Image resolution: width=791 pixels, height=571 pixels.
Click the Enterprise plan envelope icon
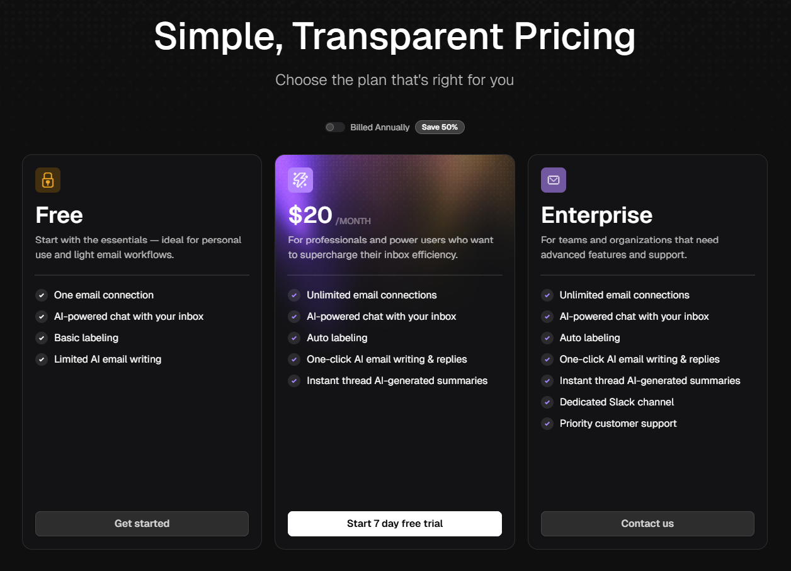[554, 180]
